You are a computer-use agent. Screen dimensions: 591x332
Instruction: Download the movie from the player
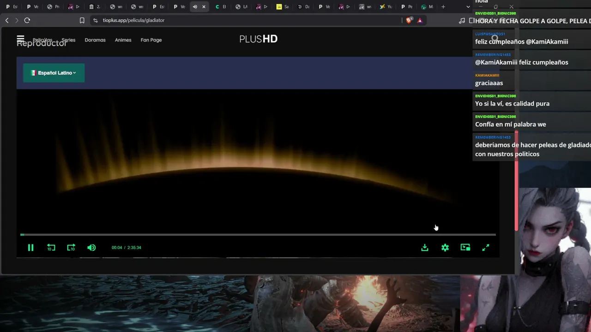425,248
